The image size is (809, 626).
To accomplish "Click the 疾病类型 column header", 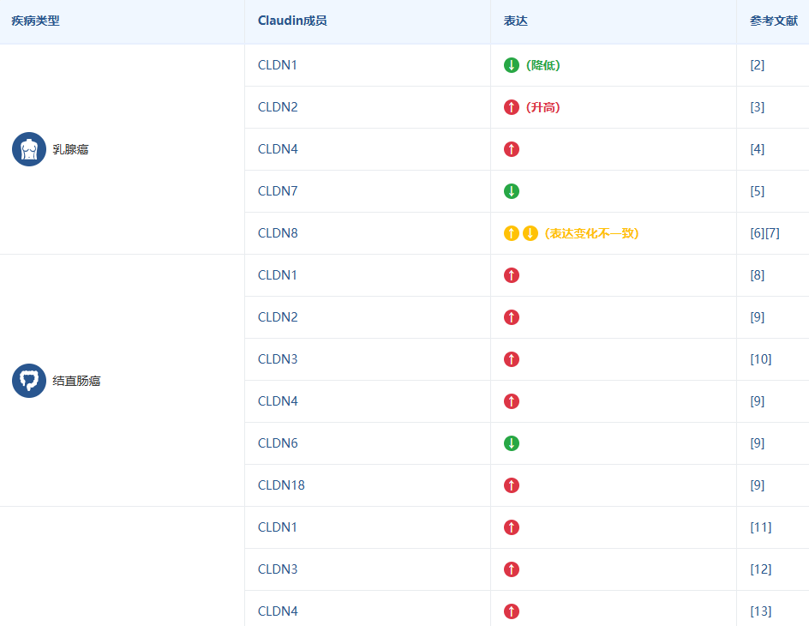I will 36,21.
